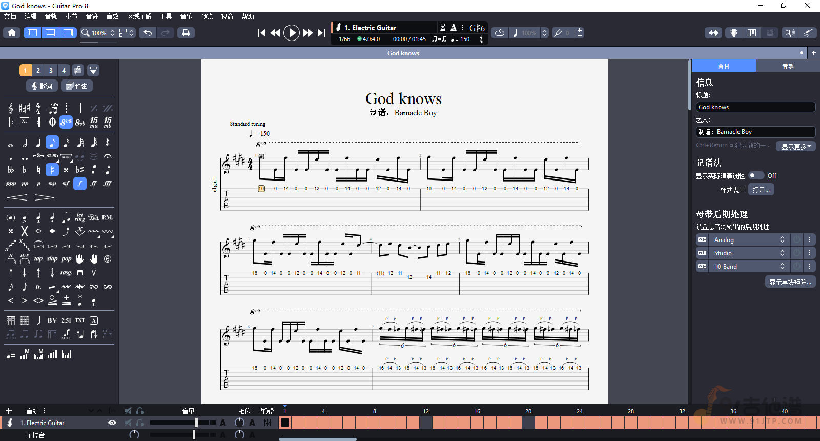Set dynamic to fortissimo ff
This screenshot has width=820, height=441.
[x=94, y=183]
